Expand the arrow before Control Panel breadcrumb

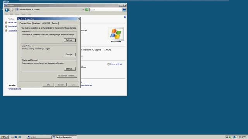(x=20, y=10)
